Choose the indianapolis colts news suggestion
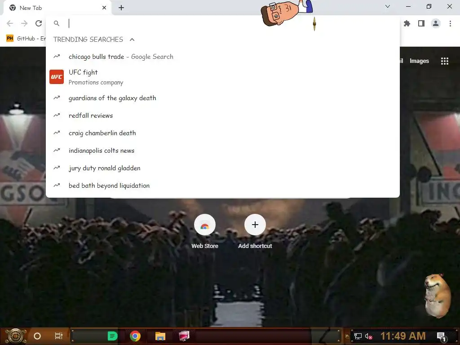Image resolution: width=460 pixels, height=345 pixels. (x=223, y=150)
